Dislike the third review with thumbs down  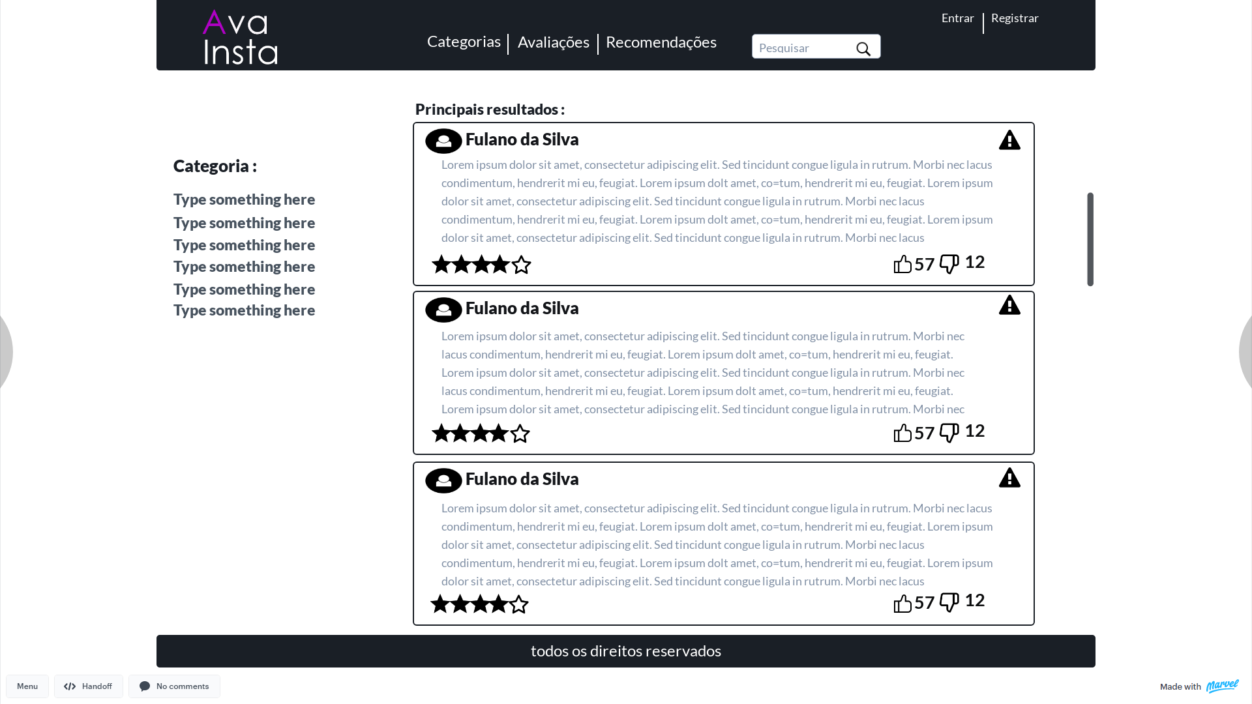pos(949,602)
